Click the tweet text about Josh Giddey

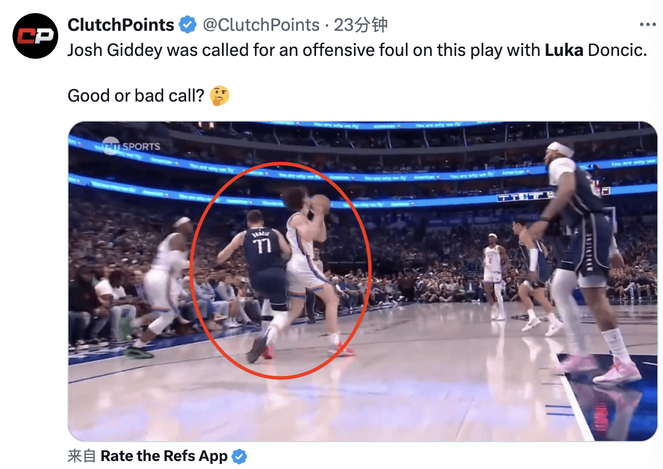357,50
